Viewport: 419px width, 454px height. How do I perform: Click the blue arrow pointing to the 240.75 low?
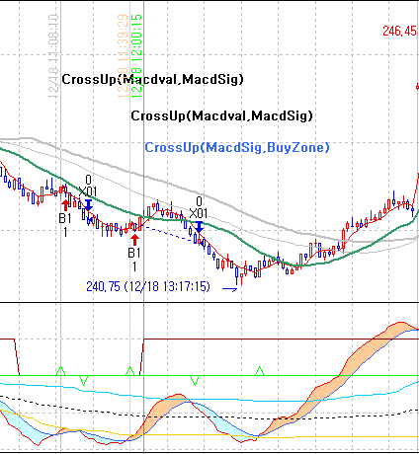230,289
